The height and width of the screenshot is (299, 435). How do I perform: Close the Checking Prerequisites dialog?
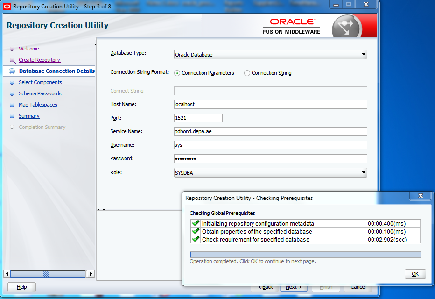(x=421, y=196)
